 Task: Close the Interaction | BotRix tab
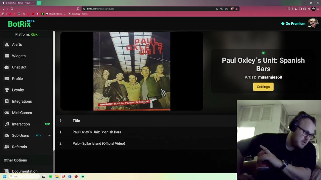point(33,3)
